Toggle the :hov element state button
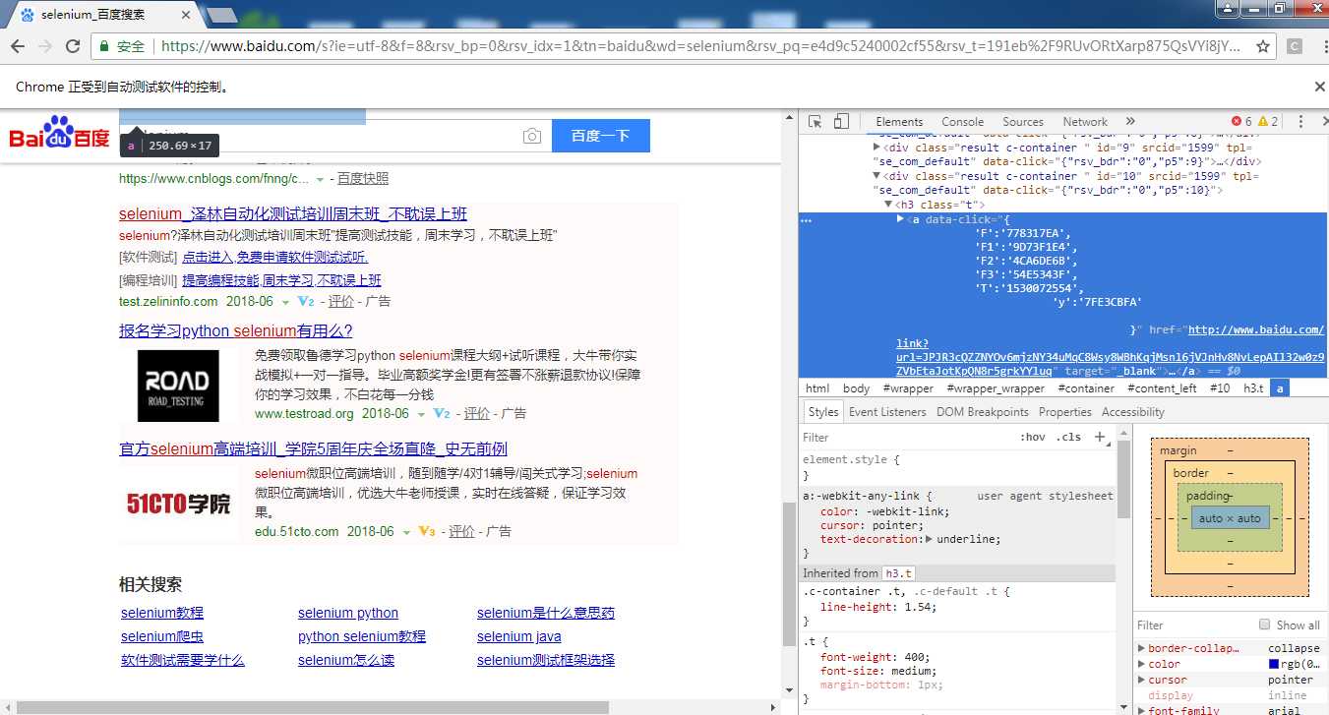The image size is (1329, 715). click(1033, 437)
